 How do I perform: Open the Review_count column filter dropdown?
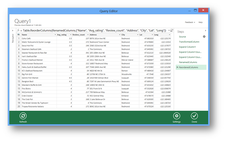click(88, 35)
